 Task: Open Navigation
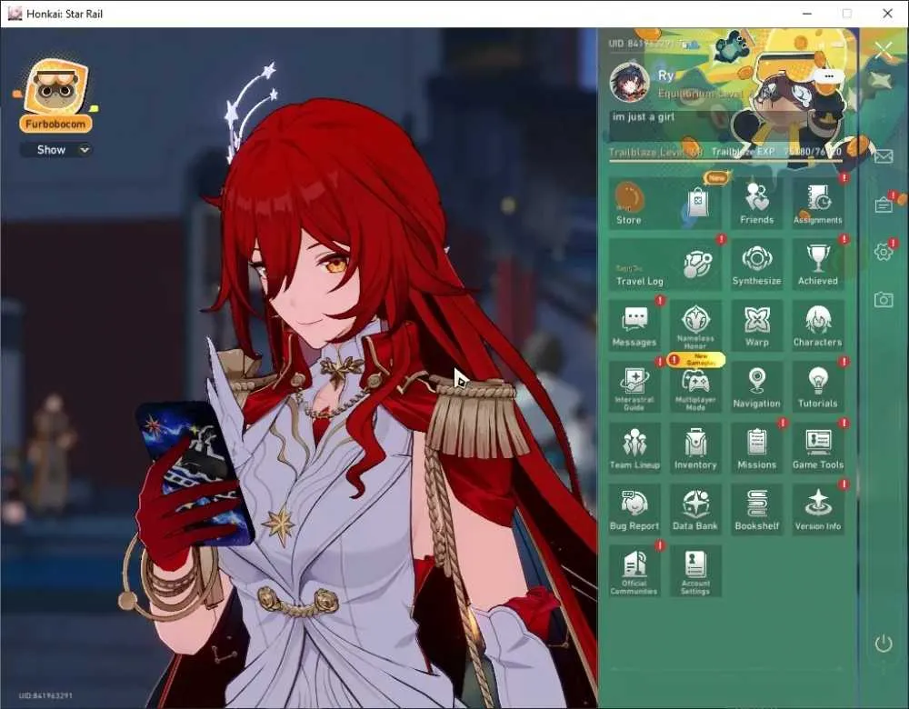(756, 387)
